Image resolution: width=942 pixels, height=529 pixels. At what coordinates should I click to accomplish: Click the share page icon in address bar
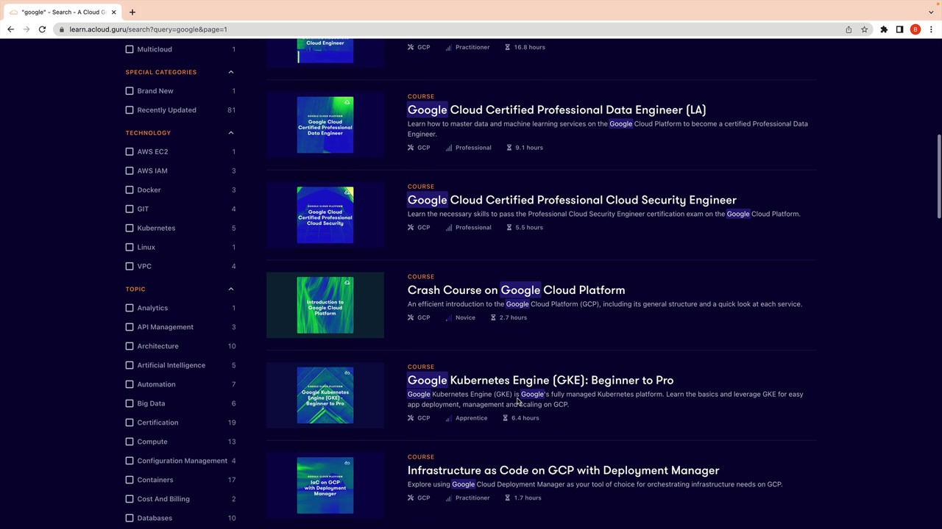(x=849, y=29)
